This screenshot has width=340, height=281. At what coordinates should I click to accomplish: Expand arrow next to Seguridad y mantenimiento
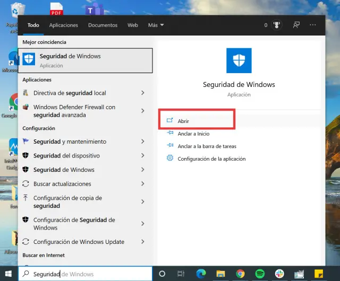point(143,142)
